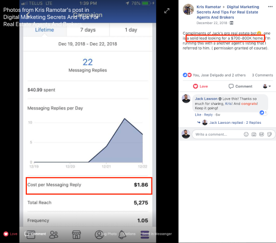Click the Cost per Messaging Reply $1.86 row
This screenshot has height=243, width=276.
coord(89,186)
